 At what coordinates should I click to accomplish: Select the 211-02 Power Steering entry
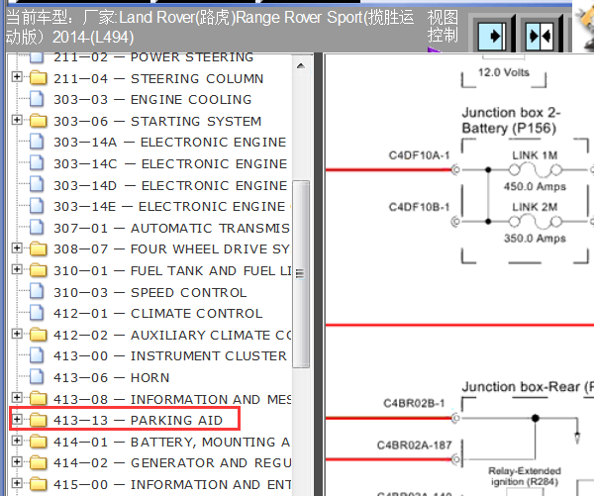[x=153, y=57]
